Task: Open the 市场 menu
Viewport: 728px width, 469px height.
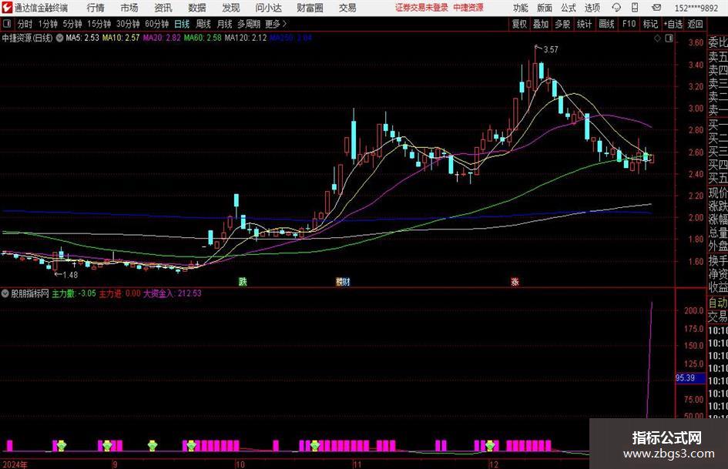Action: coord(129,8)
